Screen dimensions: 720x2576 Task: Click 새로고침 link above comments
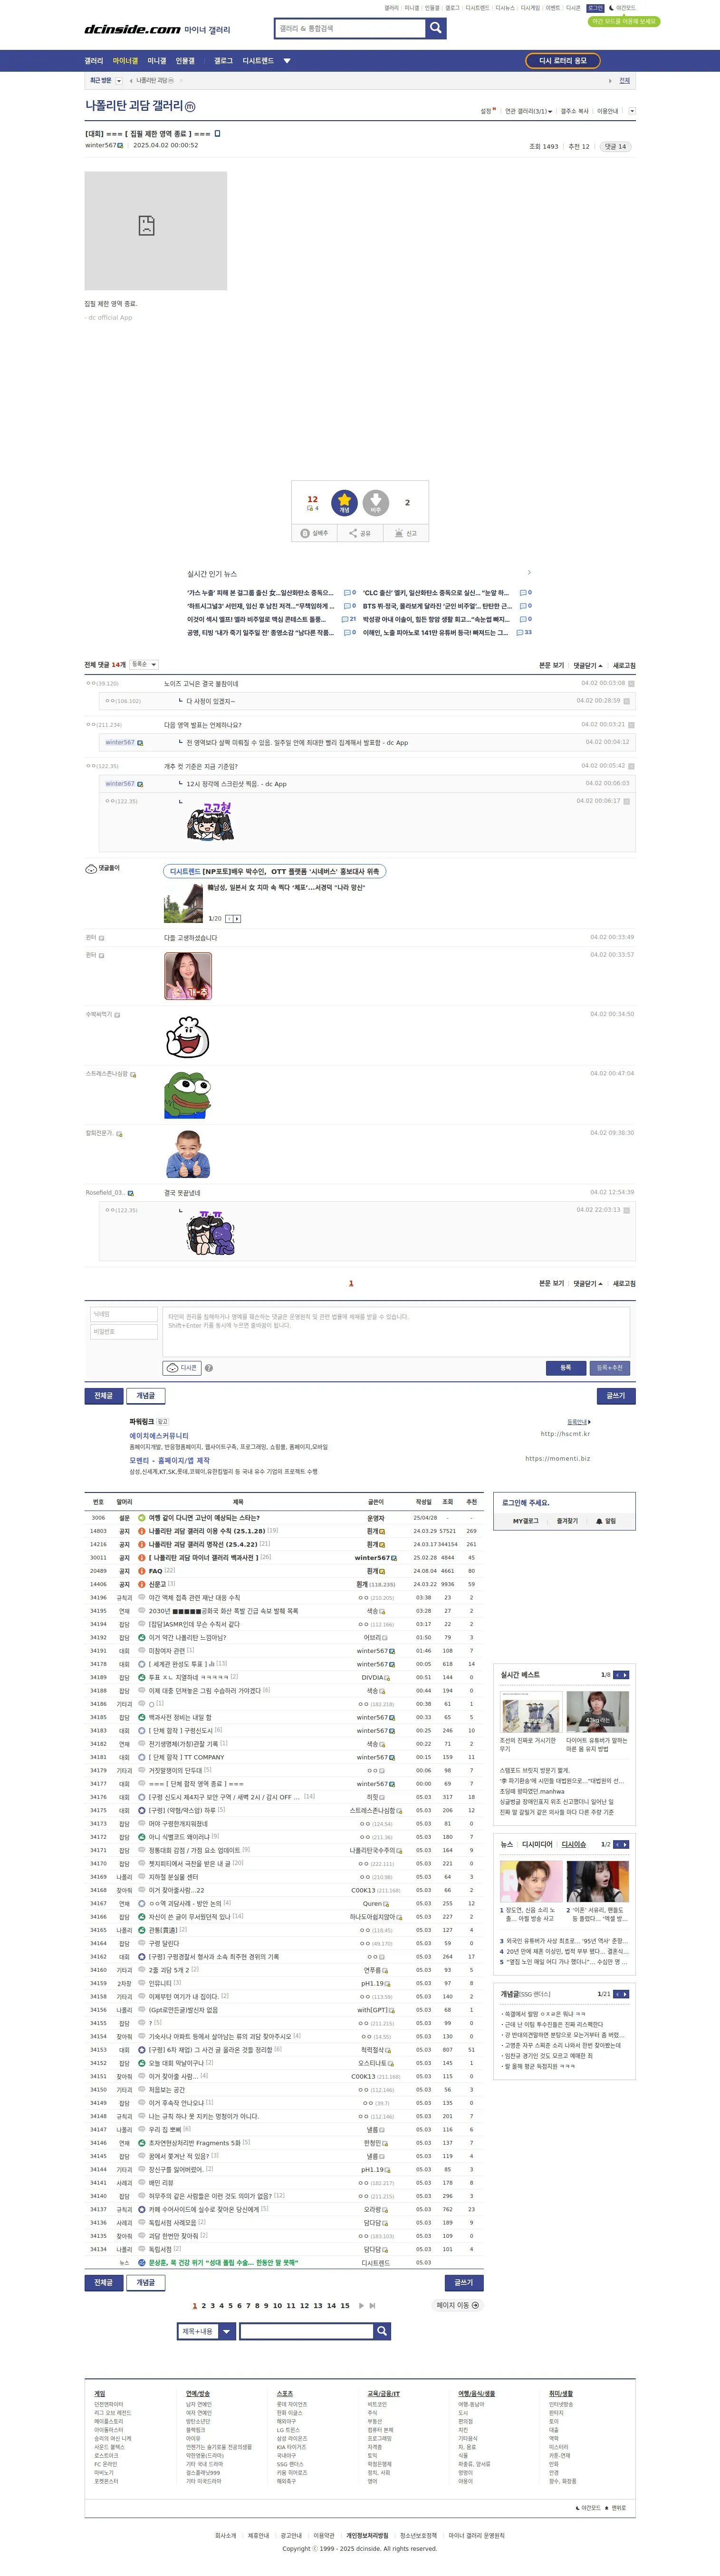coord(624,665)
